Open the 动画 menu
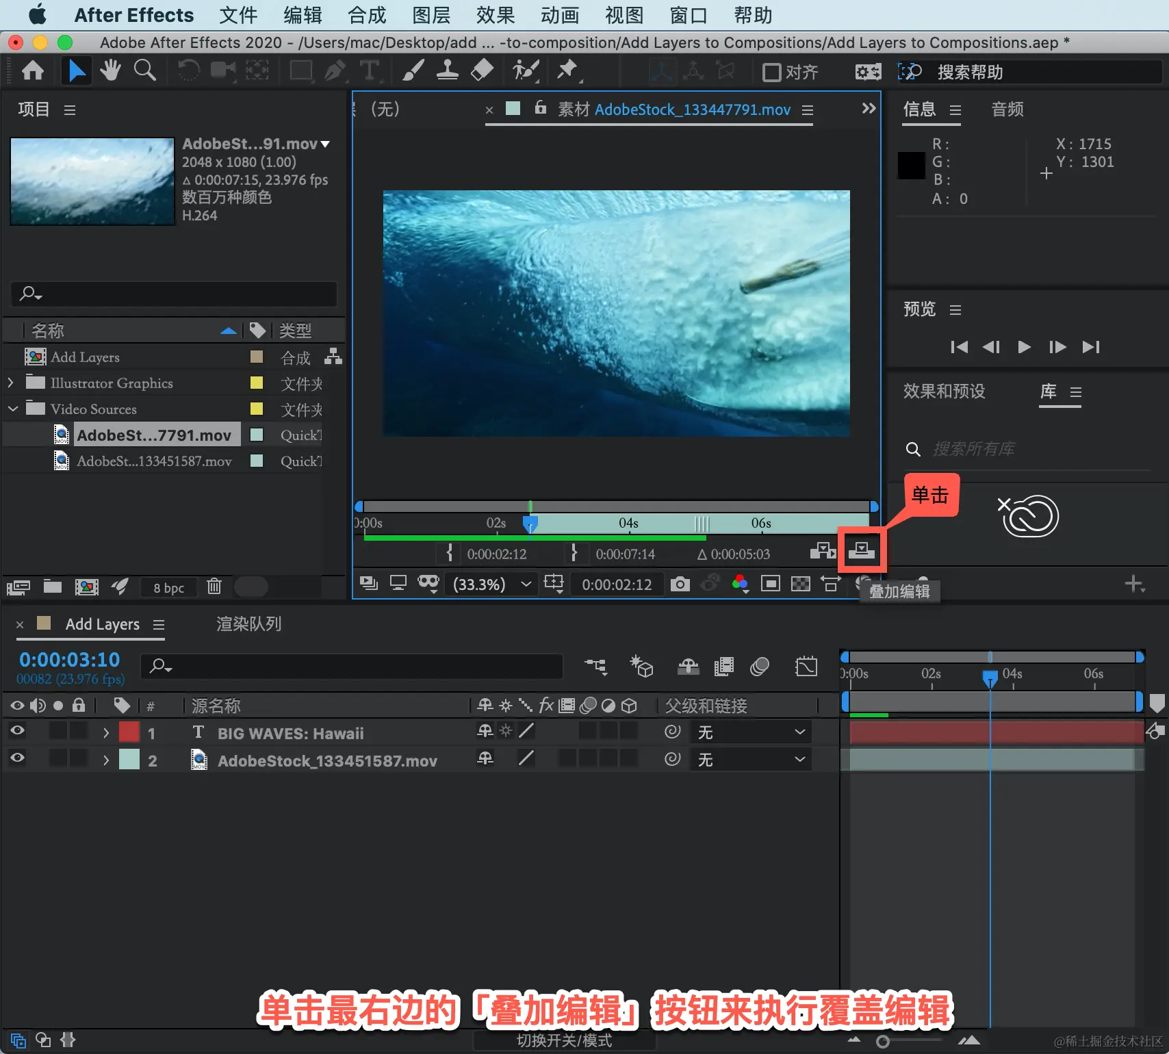 (560, 15)
